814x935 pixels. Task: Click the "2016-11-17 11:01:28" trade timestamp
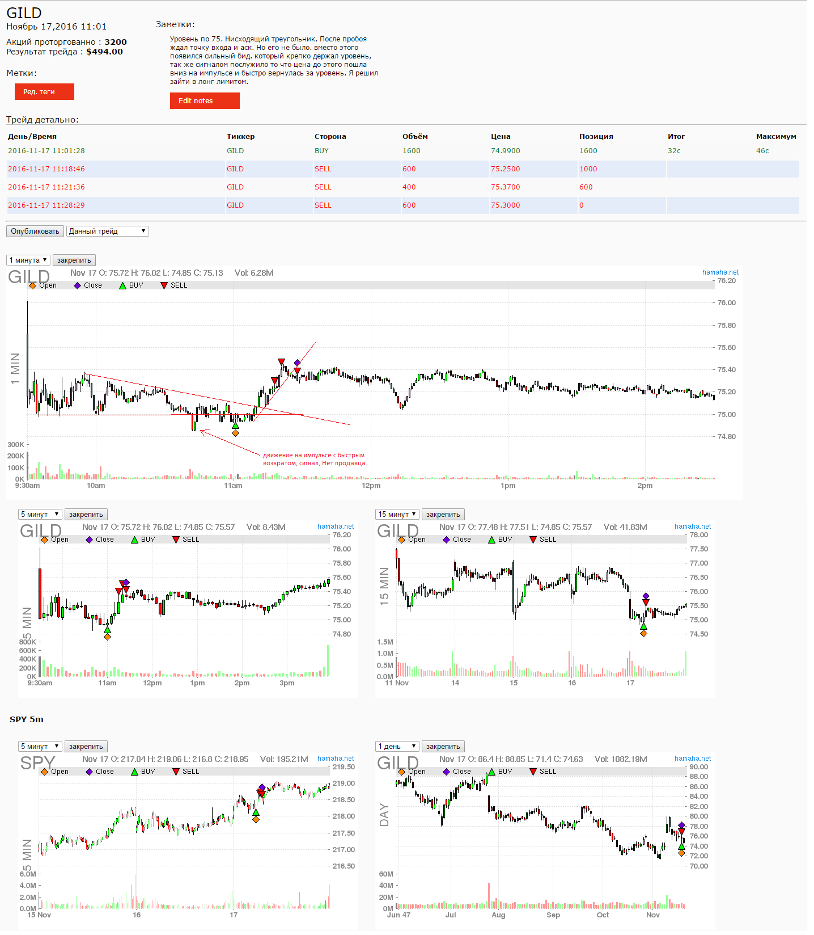[46, 151]
